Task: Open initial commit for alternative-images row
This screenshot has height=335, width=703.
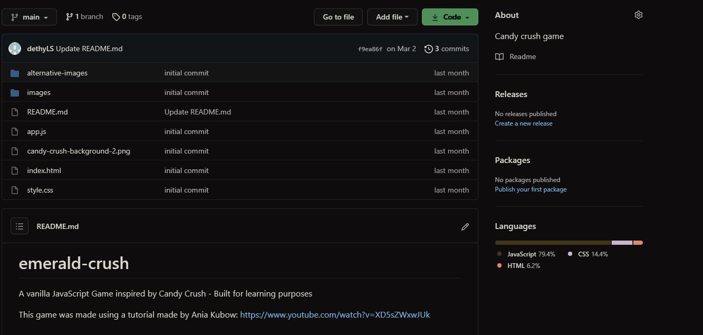Action: 187,73
